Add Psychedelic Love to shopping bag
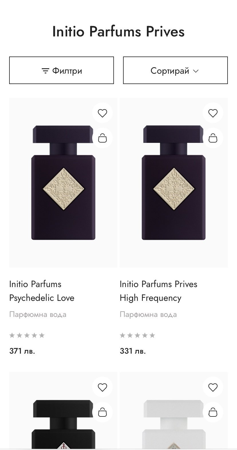 pos(102,138)
